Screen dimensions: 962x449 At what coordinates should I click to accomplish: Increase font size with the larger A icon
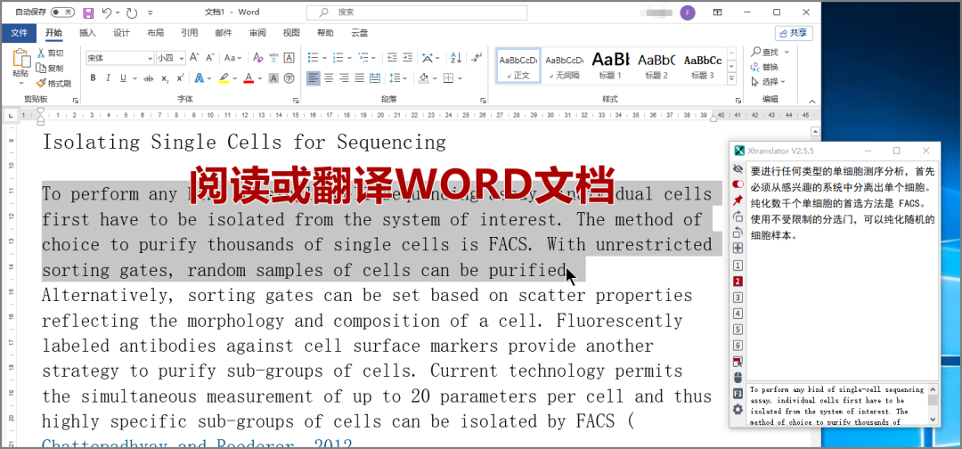(x=194, y=58)
